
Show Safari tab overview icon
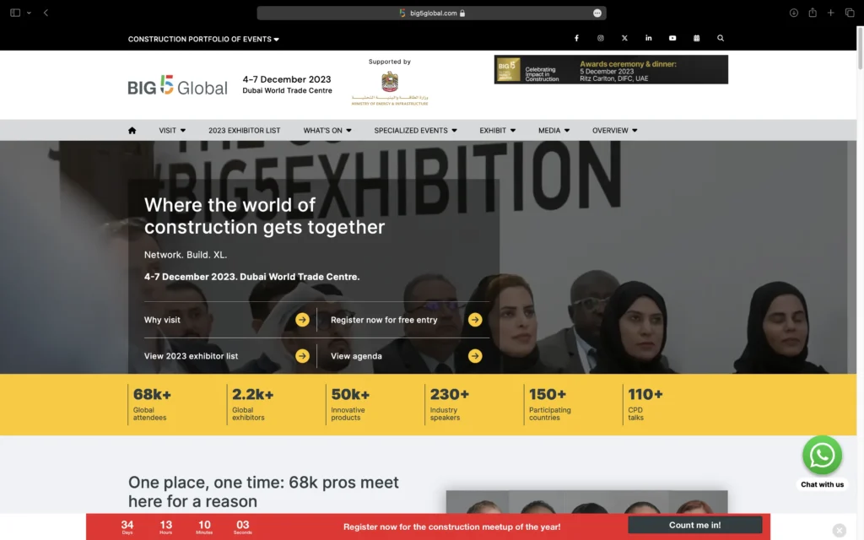tap(850, 13)
